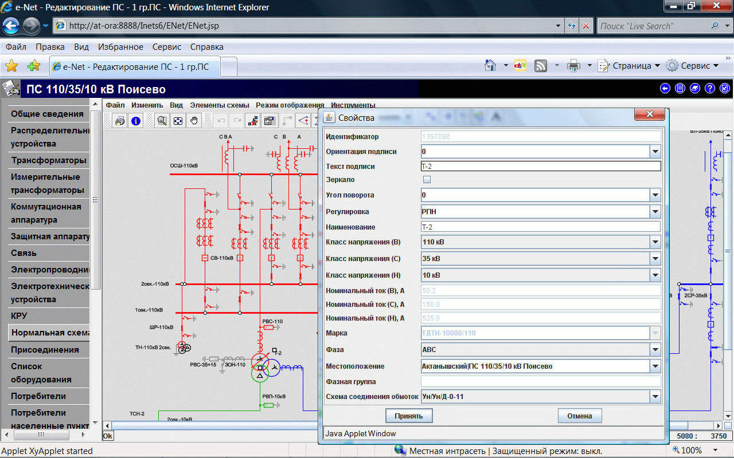
Task: Click the Принять button
Action: (409, 416)
